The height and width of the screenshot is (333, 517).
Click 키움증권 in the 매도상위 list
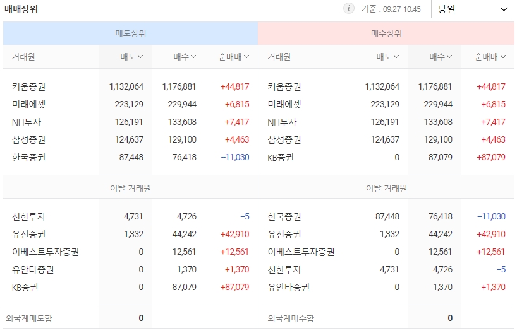[x=28, y=86]
